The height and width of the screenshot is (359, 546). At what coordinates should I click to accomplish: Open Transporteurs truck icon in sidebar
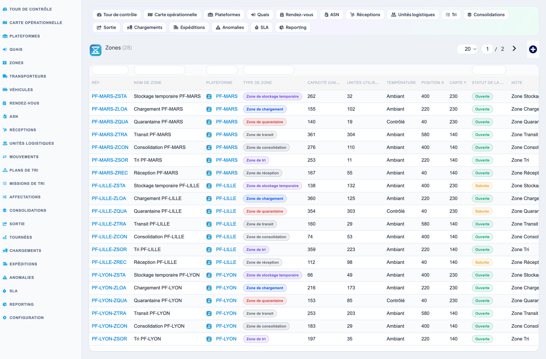pos(5,76)
